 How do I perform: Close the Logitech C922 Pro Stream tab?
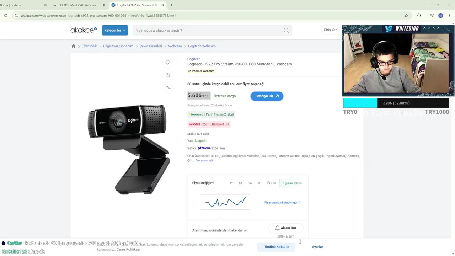pyautogui.click(x=162, y=5)
